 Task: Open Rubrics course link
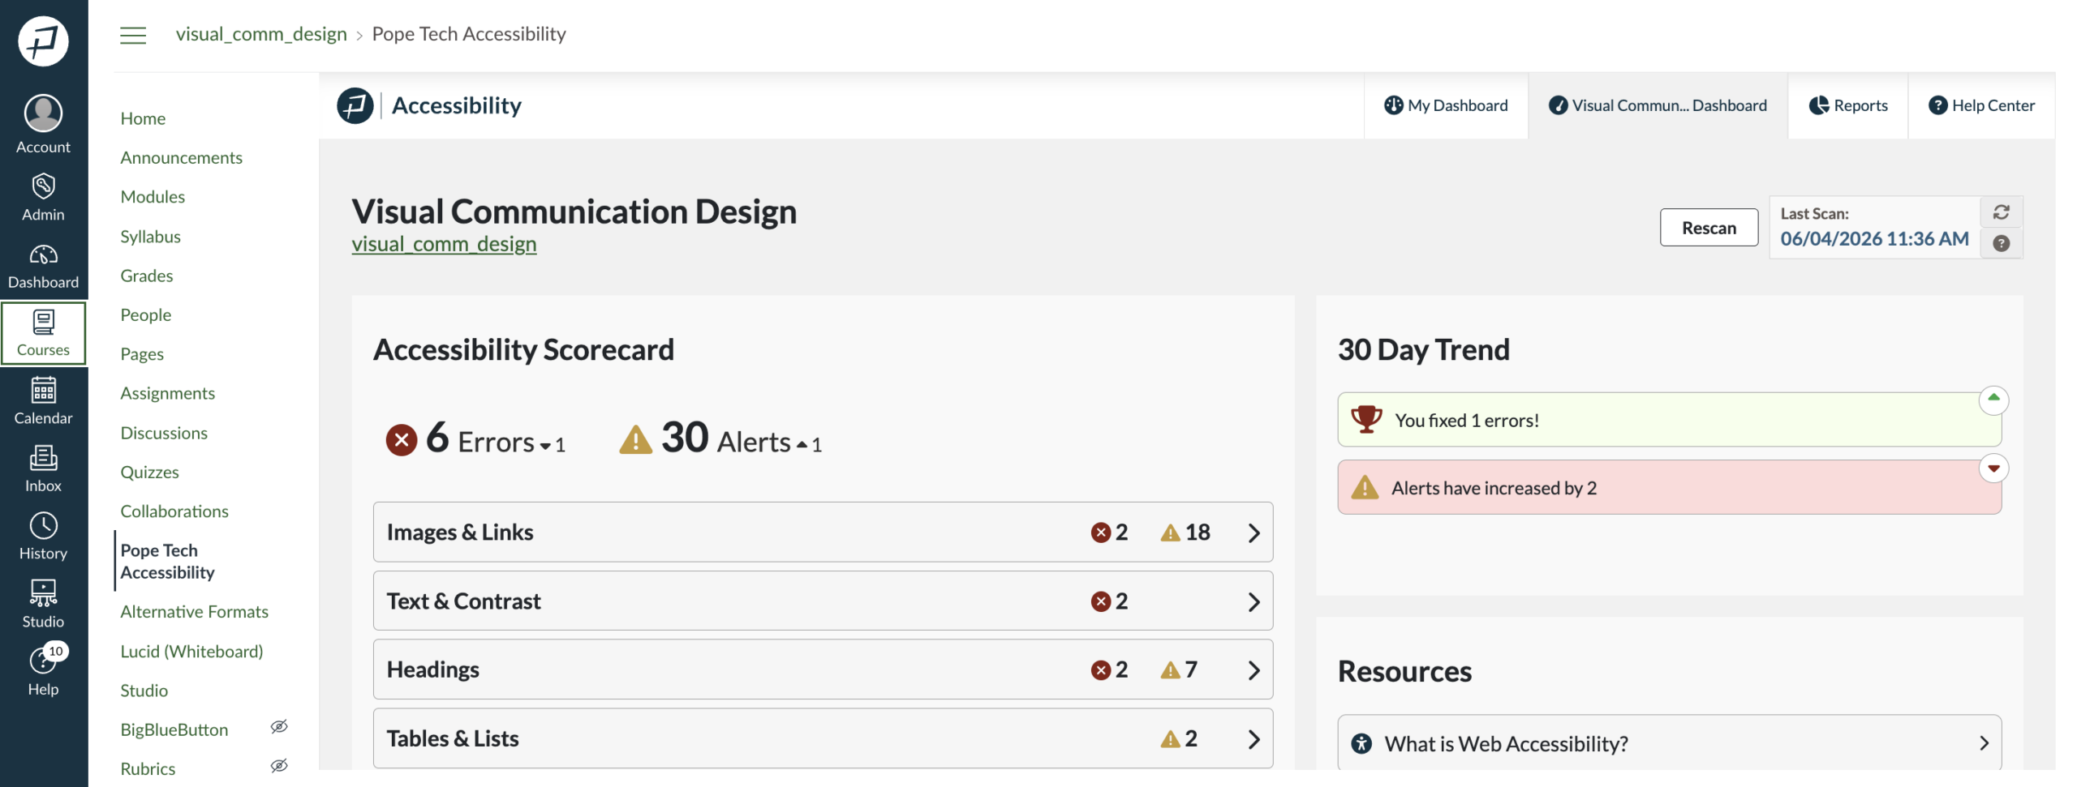[148, 768]
